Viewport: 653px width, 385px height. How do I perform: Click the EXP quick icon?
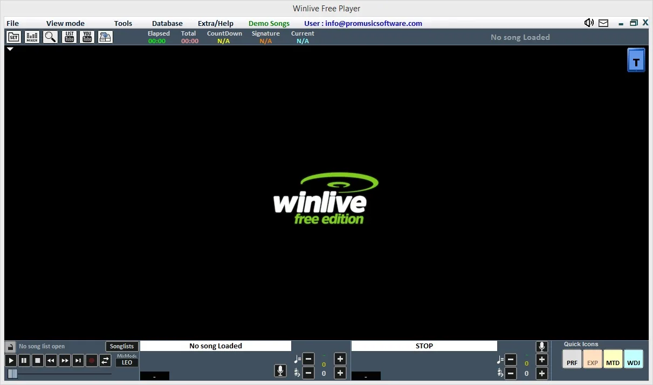(593, 359)
